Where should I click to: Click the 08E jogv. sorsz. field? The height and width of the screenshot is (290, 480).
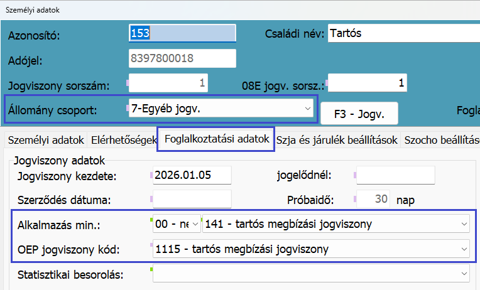coord(367,82)
